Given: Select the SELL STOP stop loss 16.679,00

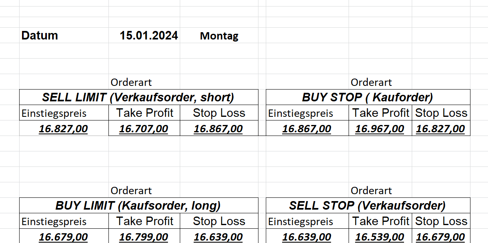Looking at the screenshot, I should 440,237.
